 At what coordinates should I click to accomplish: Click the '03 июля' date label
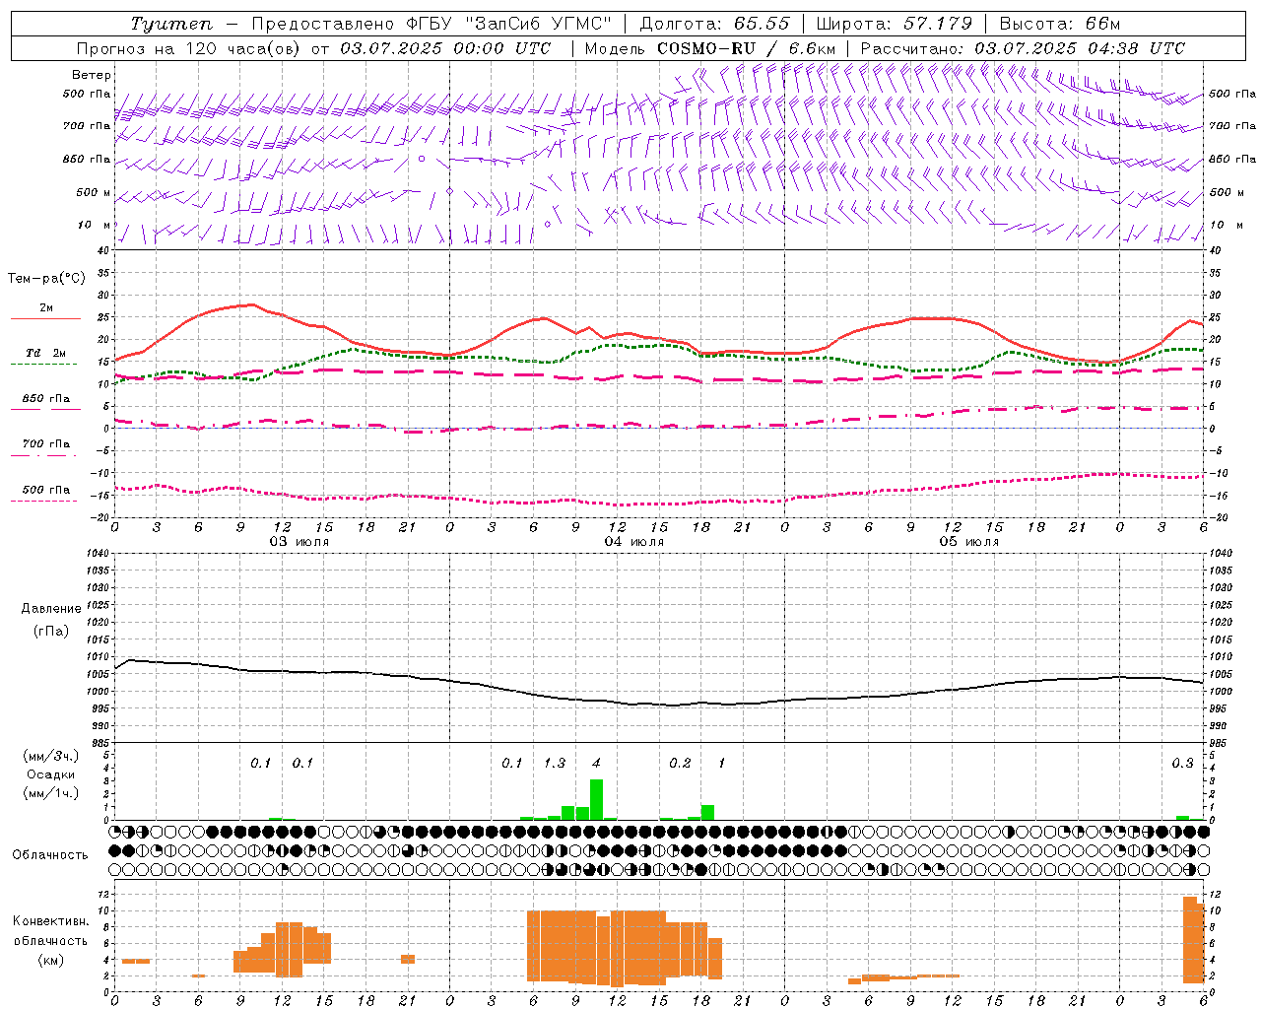point(299,542)
